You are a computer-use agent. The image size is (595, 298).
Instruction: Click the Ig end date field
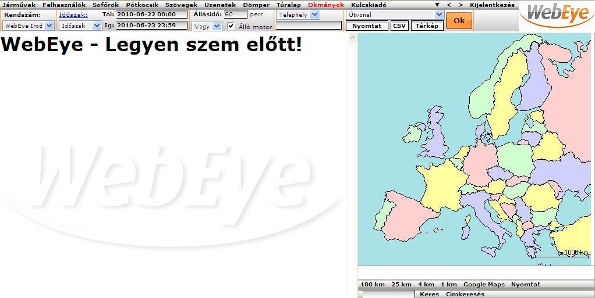point(152,26)
